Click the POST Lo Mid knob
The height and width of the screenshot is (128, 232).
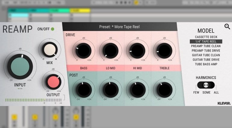tap(111, 90)
